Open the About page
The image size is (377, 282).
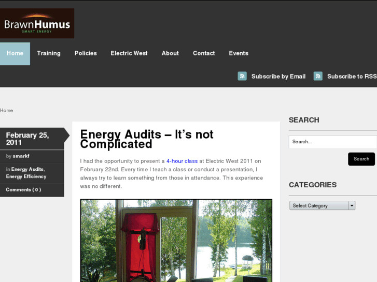[x=170, y=53]
